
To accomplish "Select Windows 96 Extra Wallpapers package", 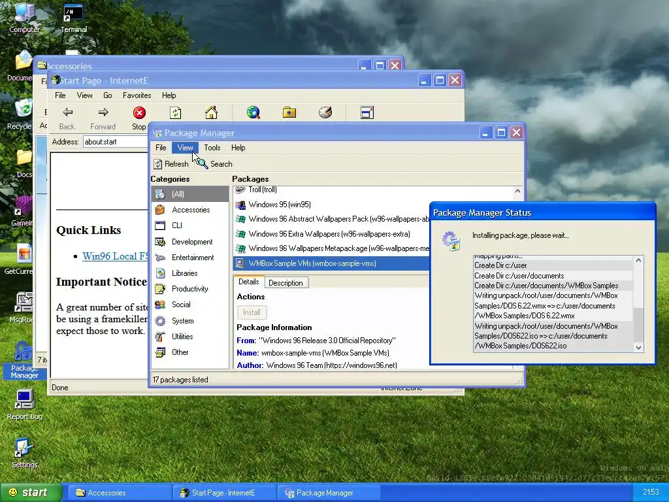I will click(331, 234).
